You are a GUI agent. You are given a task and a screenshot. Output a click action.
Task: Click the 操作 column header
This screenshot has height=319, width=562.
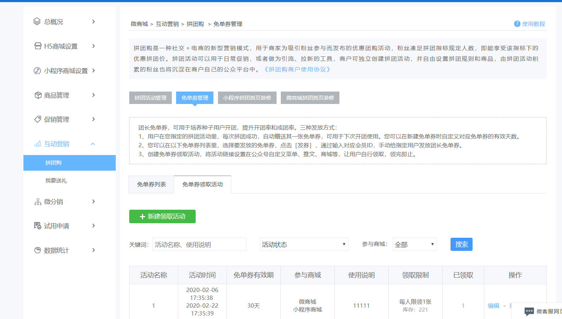515,275
